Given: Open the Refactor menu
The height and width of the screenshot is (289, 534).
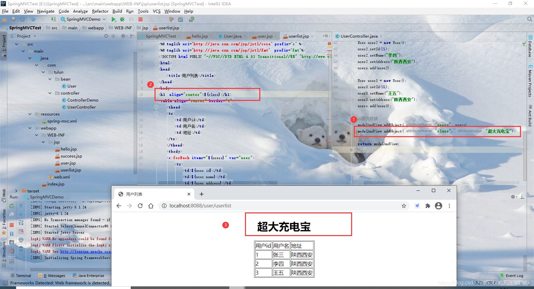Looking at the screenshot, I should tap(100, 11).
